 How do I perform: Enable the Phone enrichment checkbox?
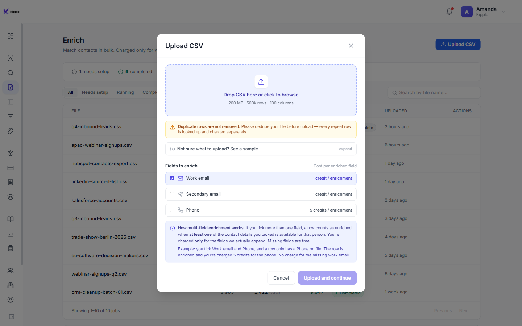tap(172, 210)
